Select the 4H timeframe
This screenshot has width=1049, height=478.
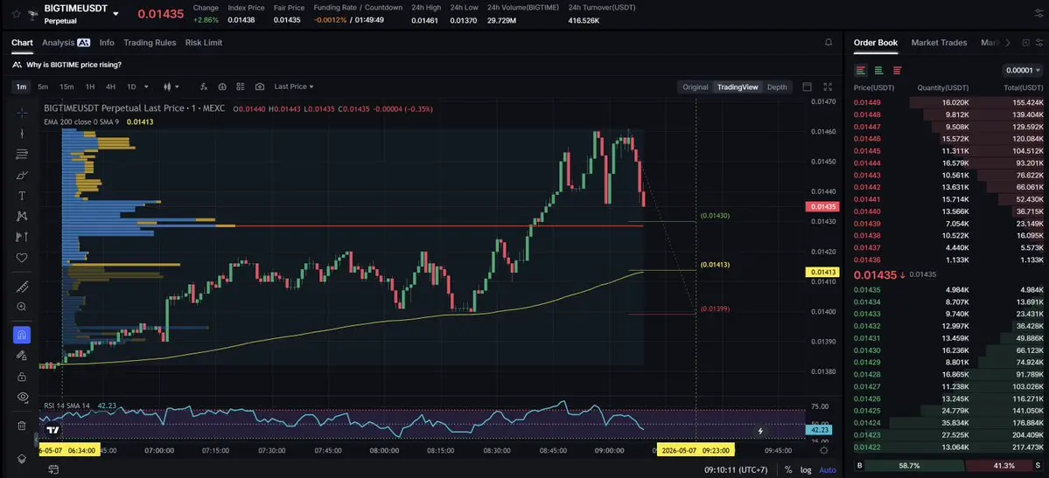[x=110, y=87]
